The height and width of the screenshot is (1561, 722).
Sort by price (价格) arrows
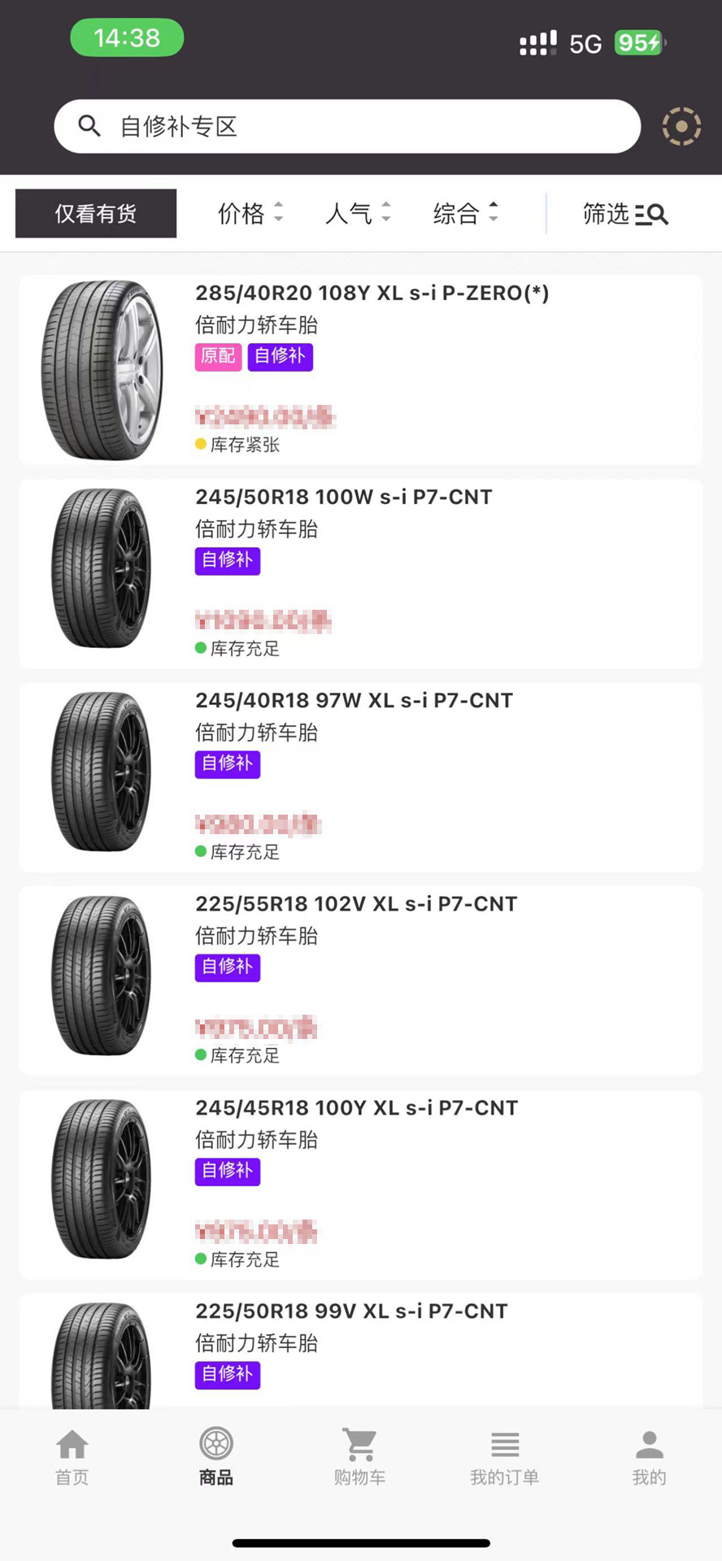tap(278, 213)
